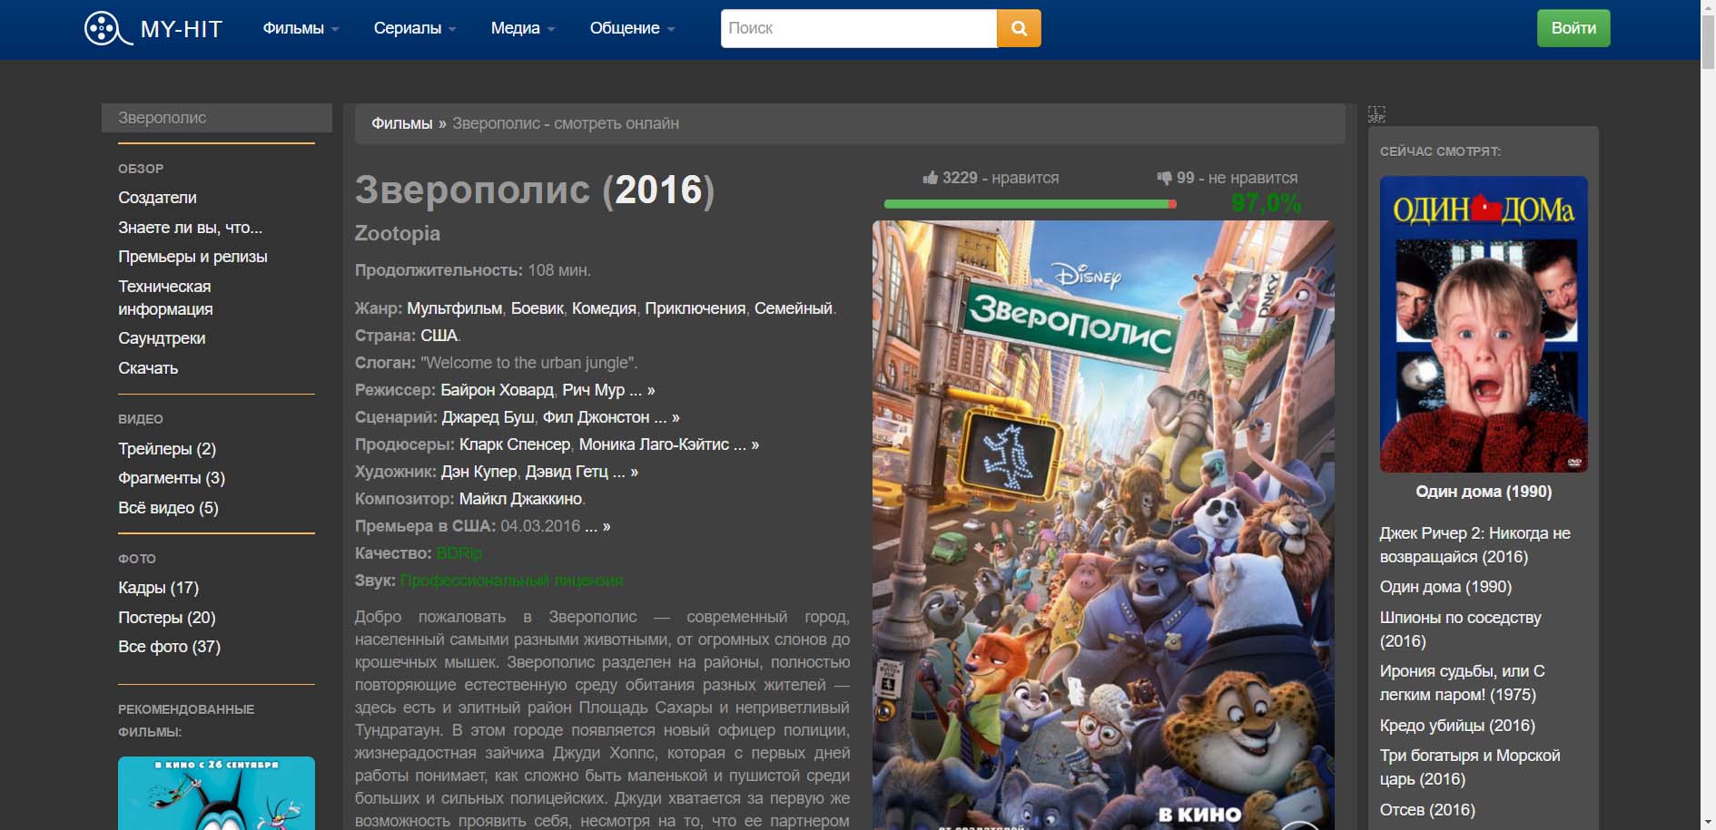Viewport: 1716px width, 830px height.
Task: Click the США country link
Action: tap(439, 336)
